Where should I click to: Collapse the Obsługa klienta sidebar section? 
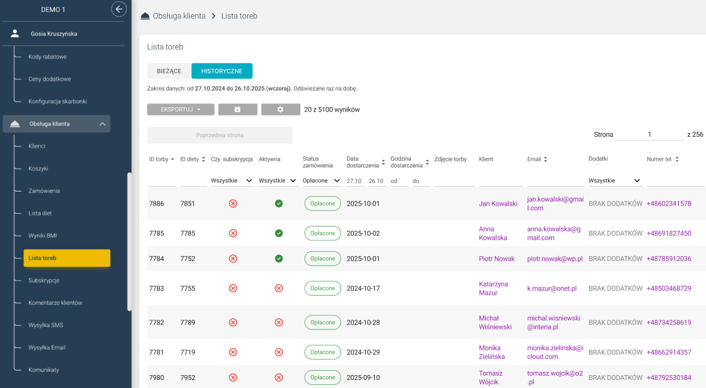102,124
